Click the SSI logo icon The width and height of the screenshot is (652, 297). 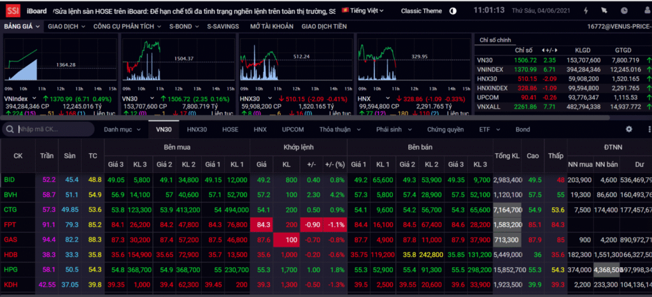12,11
